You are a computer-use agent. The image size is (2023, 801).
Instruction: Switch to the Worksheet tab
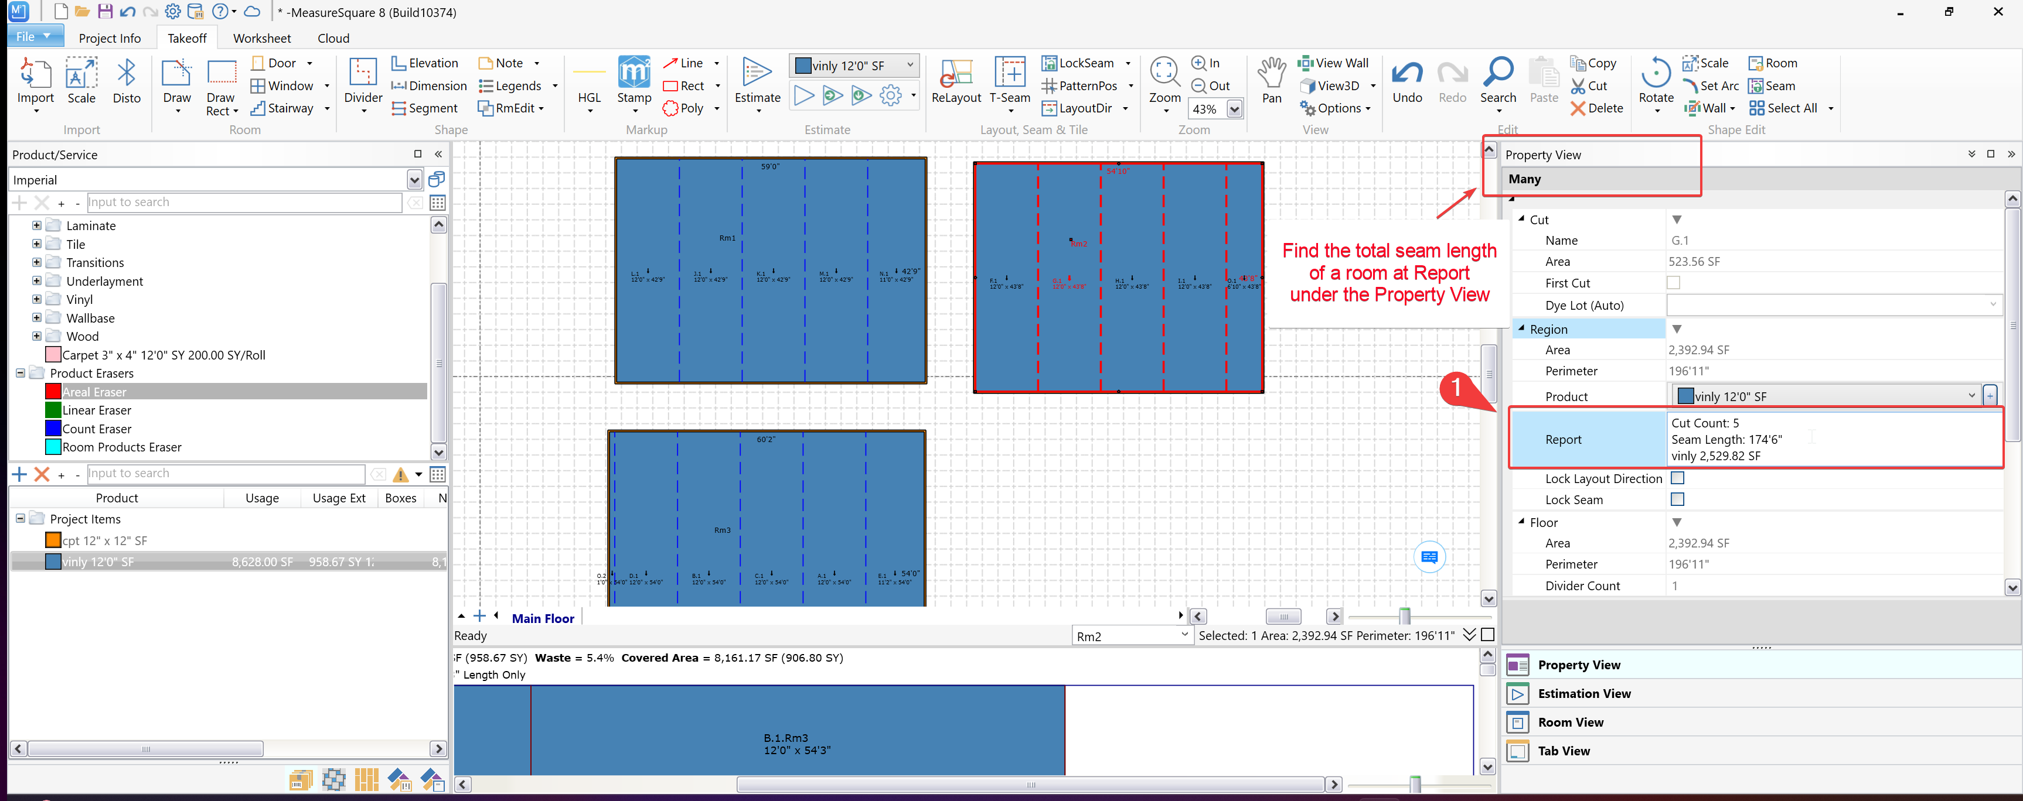click(261, 37)
